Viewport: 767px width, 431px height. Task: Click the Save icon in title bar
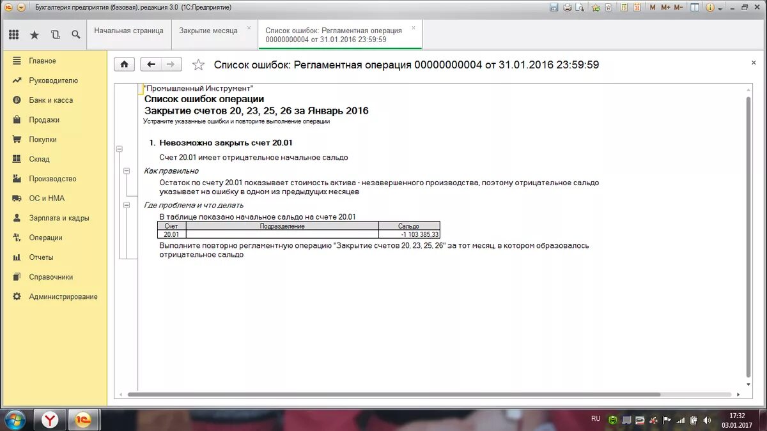(x=554, y=8)
